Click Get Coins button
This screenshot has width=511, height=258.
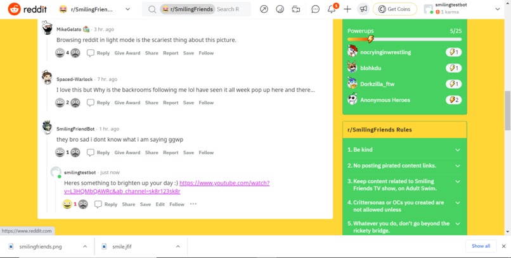click(395, 9)
